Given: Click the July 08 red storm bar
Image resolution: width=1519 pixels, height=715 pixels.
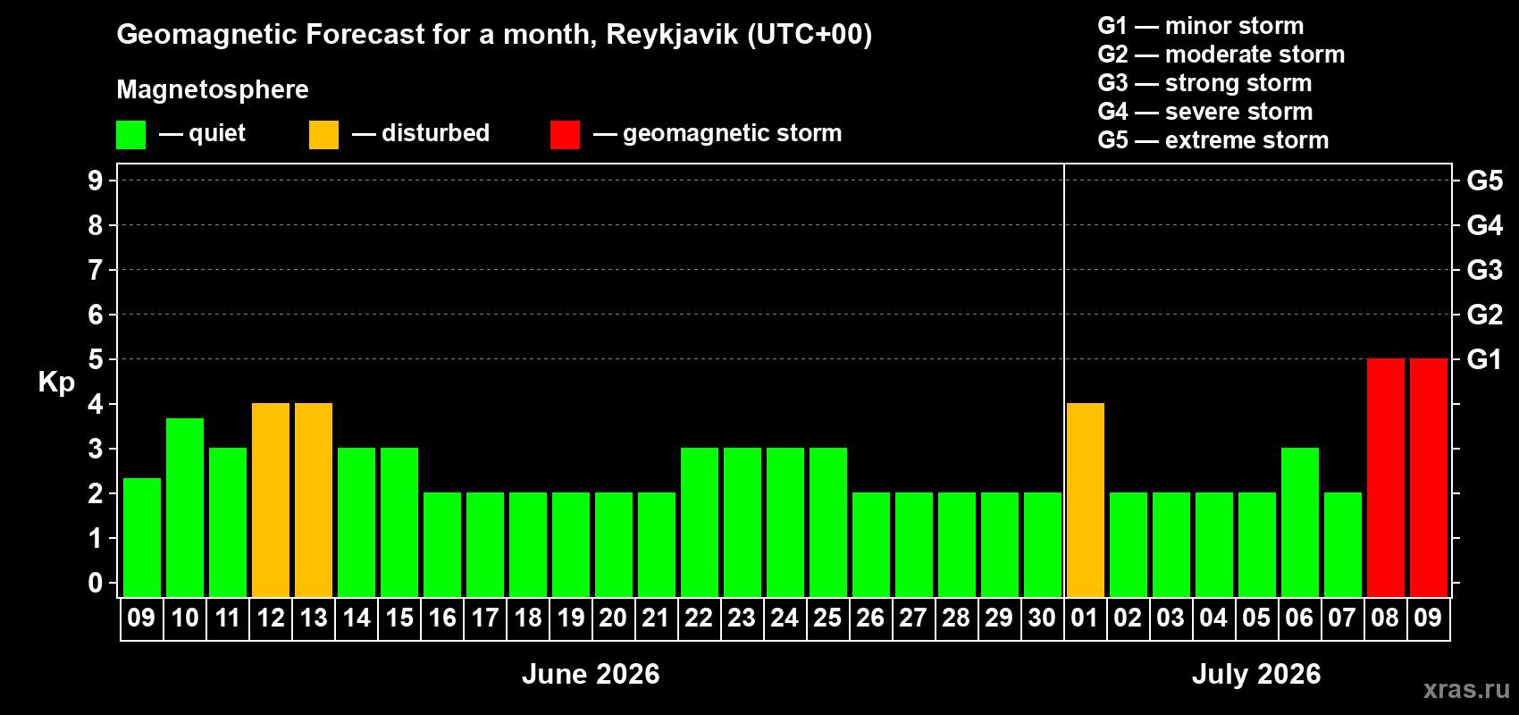Looking at the screenshot, I should point(1386,477).
